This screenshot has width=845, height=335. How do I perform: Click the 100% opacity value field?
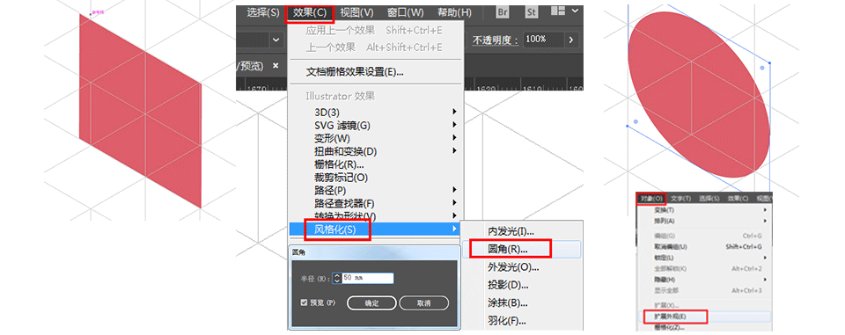pos(543,40)
